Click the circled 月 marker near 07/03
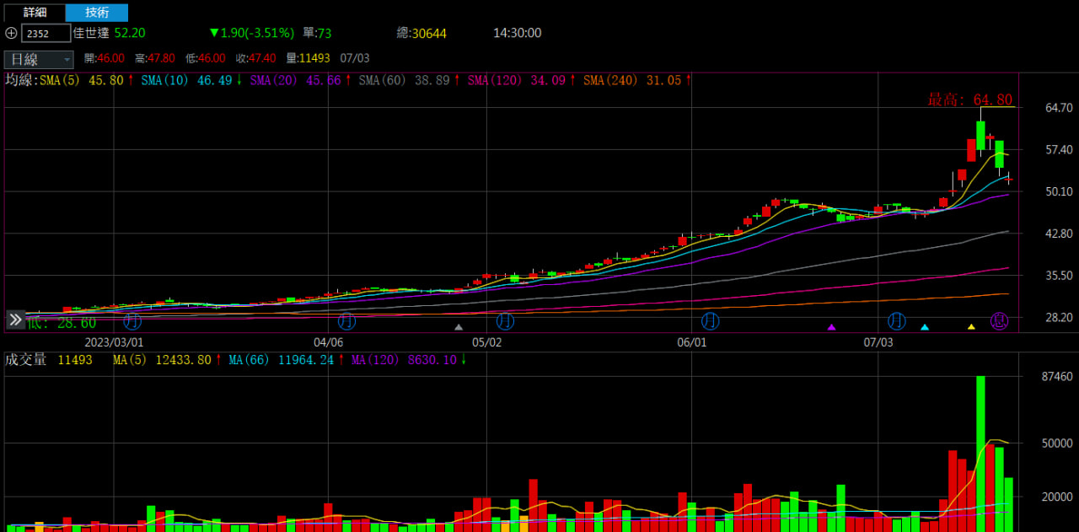This screenshot has height=532, width=1079. 897,320
